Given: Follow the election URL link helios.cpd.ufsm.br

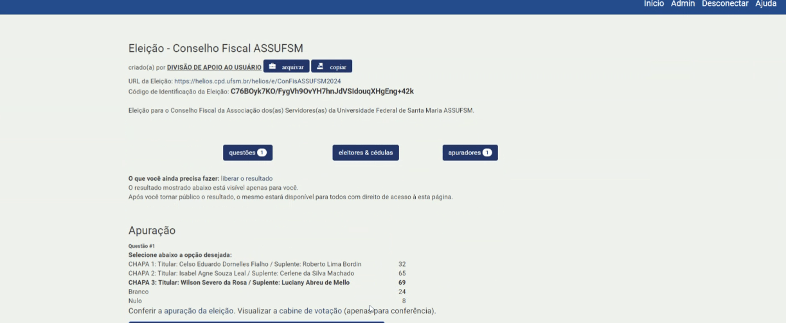Looking at the screenshot, I should 257,81.
